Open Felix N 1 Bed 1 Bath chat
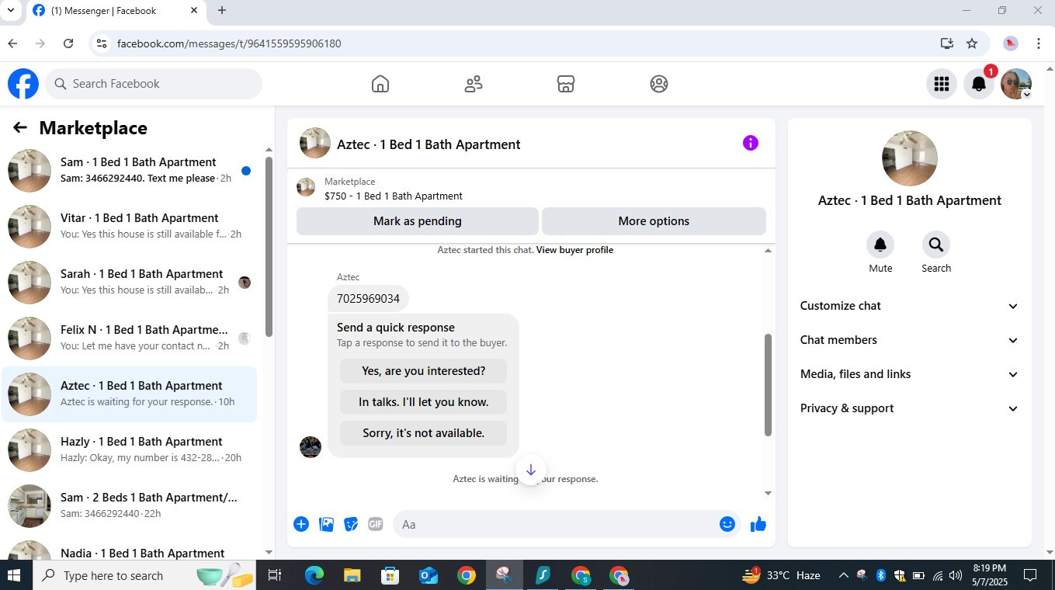1055x590 pixels. [129, 338]
